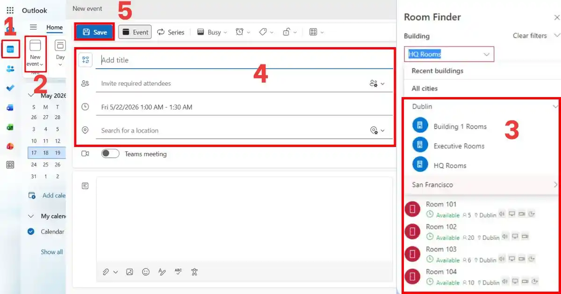Open the People module in the sidebar
This screenshot has width=561, height=294.
click(x=10, y=69)
